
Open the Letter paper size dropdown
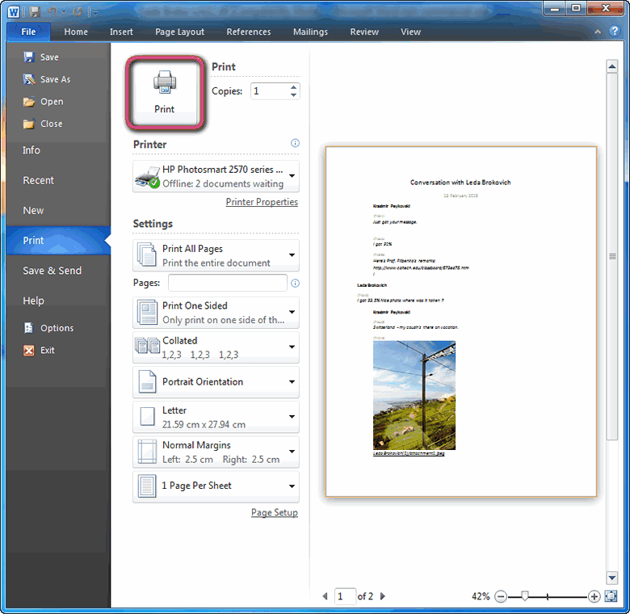(216, 417)
